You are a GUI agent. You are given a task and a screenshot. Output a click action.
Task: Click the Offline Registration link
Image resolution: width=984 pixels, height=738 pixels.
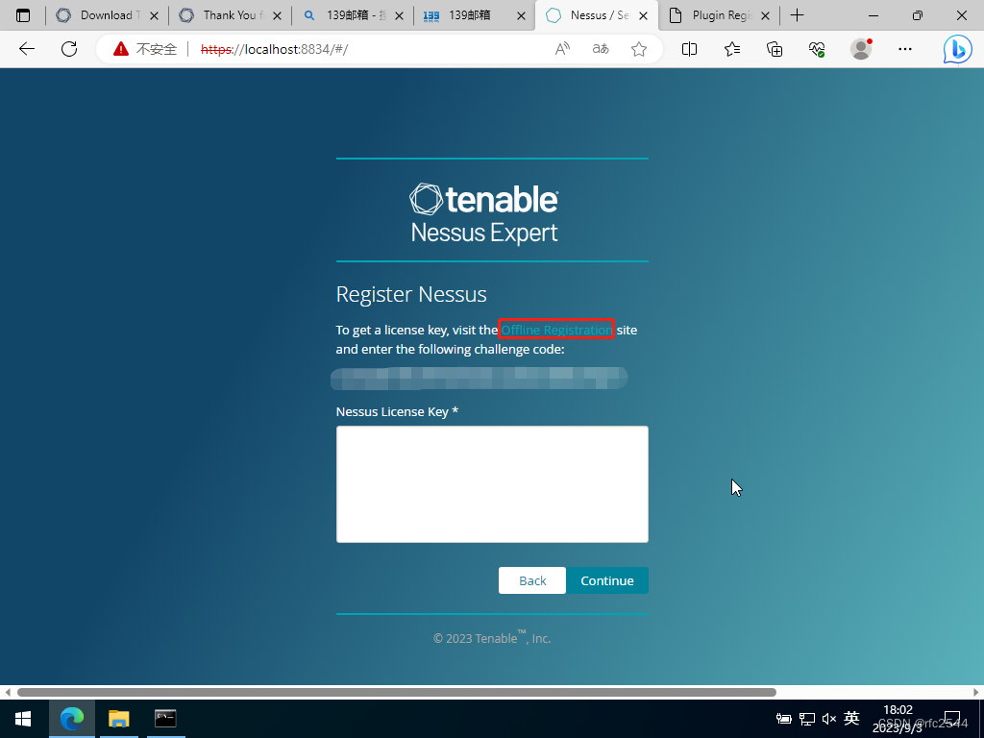556,331
